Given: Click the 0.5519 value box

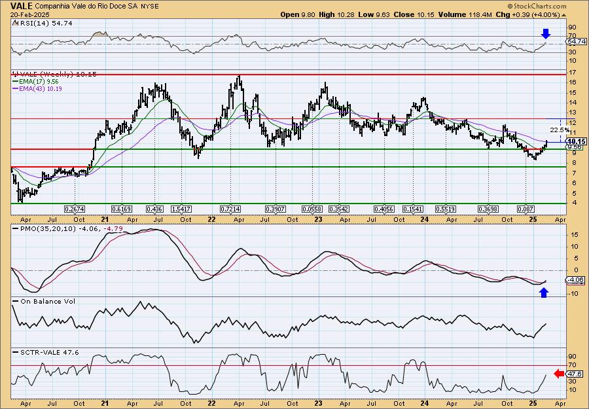Looking at the screenshot, I should [446, 209].
